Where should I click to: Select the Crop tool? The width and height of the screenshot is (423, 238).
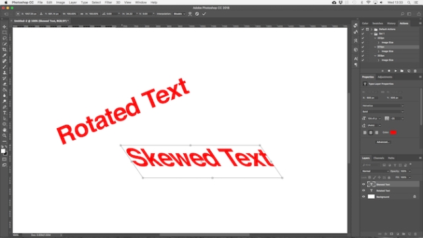5,50
